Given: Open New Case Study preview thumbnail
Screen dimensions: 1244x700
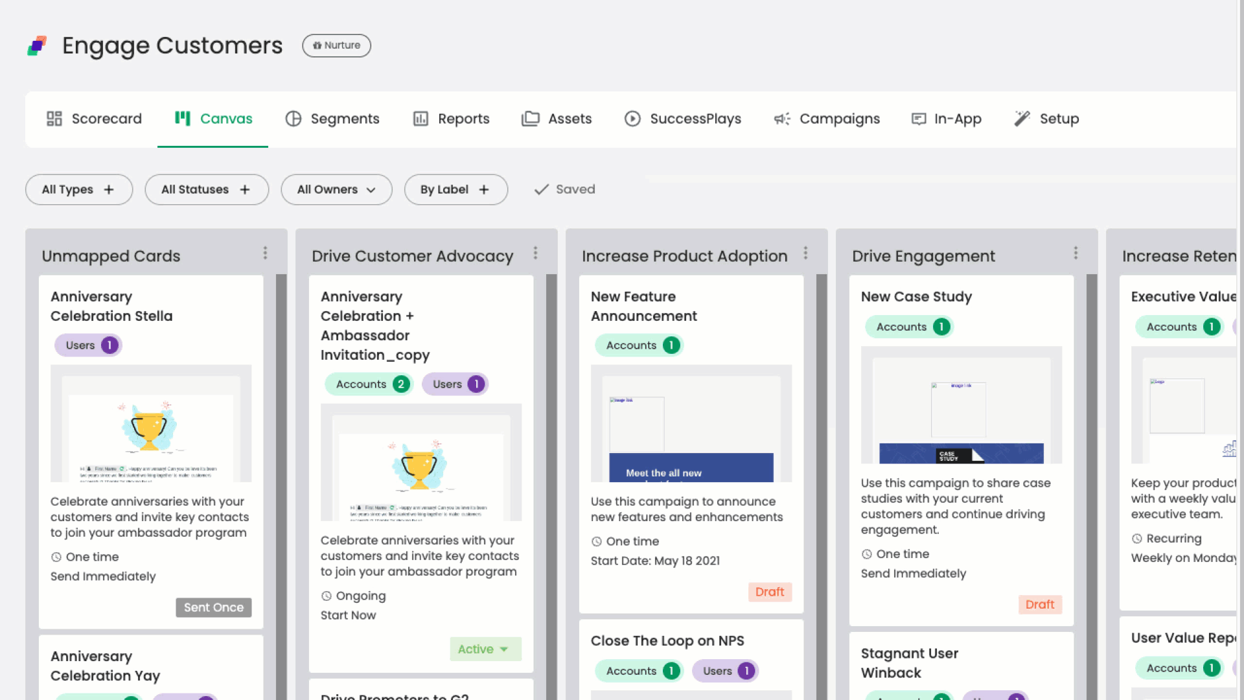Looking at the screenshot, I should coord(962,405).
